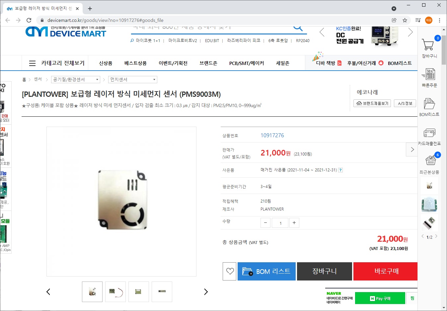Click the 라즈베리파이 피코 search keyword
Viewport: 447px width, 311px height.
pyautogui.click(x=244, y=40)
